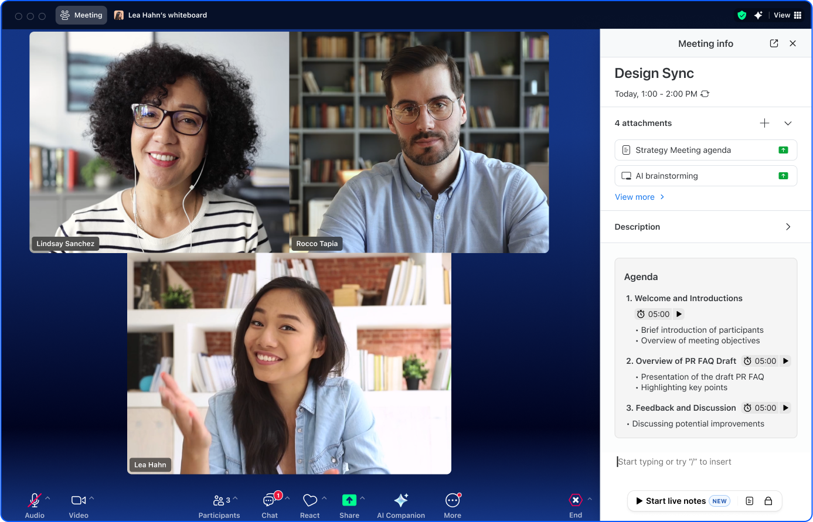Screen dimensions: 813x522
Task: Open the live notes document icon
Action: pos(749,501)
